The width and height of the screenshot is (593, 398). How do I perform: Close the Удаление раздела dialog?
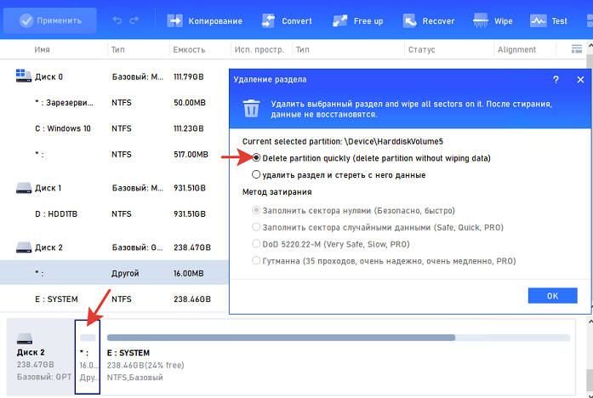point(579,80)
